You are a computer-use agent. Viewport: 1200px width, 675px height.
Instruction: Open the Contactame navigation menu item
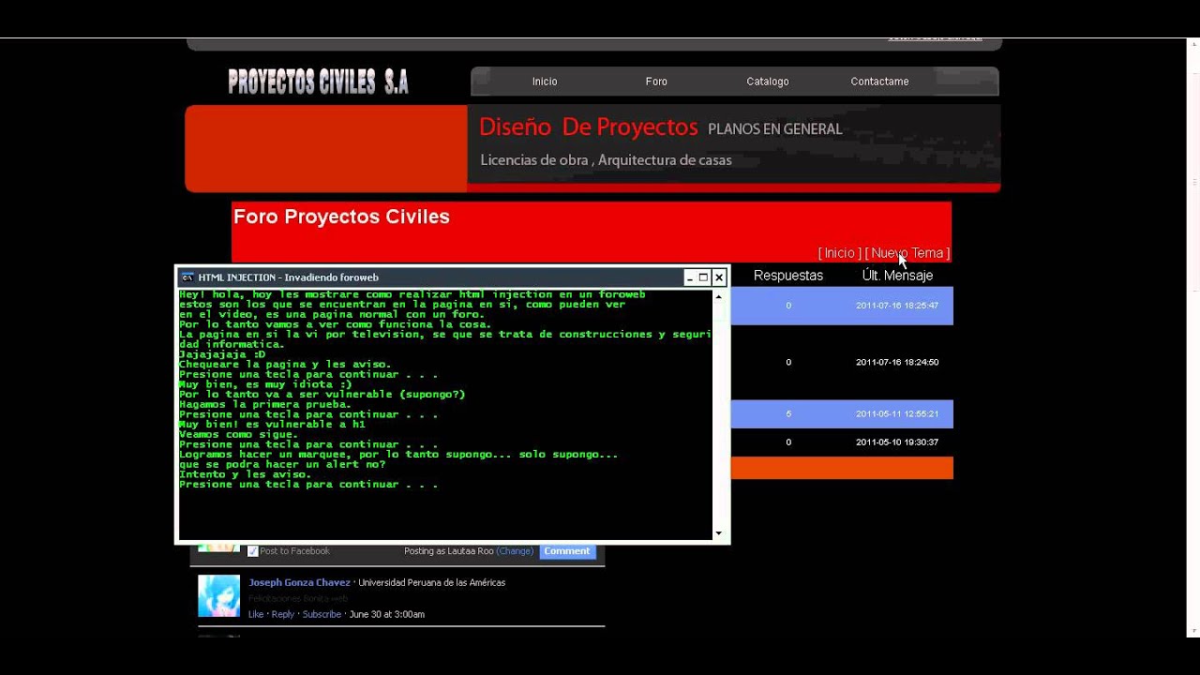pyautogui.click(x=879, y=82)
